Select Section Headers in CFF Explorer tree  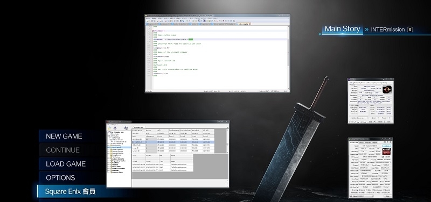click(x=116, y=143)
